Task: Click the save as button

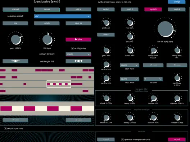Action: click(78, 23)
